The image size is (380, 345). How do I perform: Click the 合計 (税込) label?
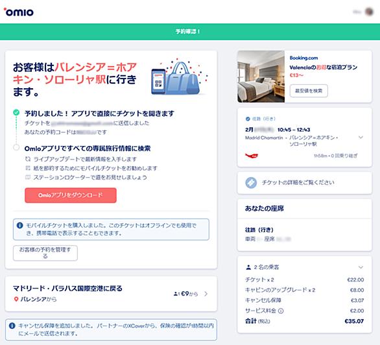point(257,321)
